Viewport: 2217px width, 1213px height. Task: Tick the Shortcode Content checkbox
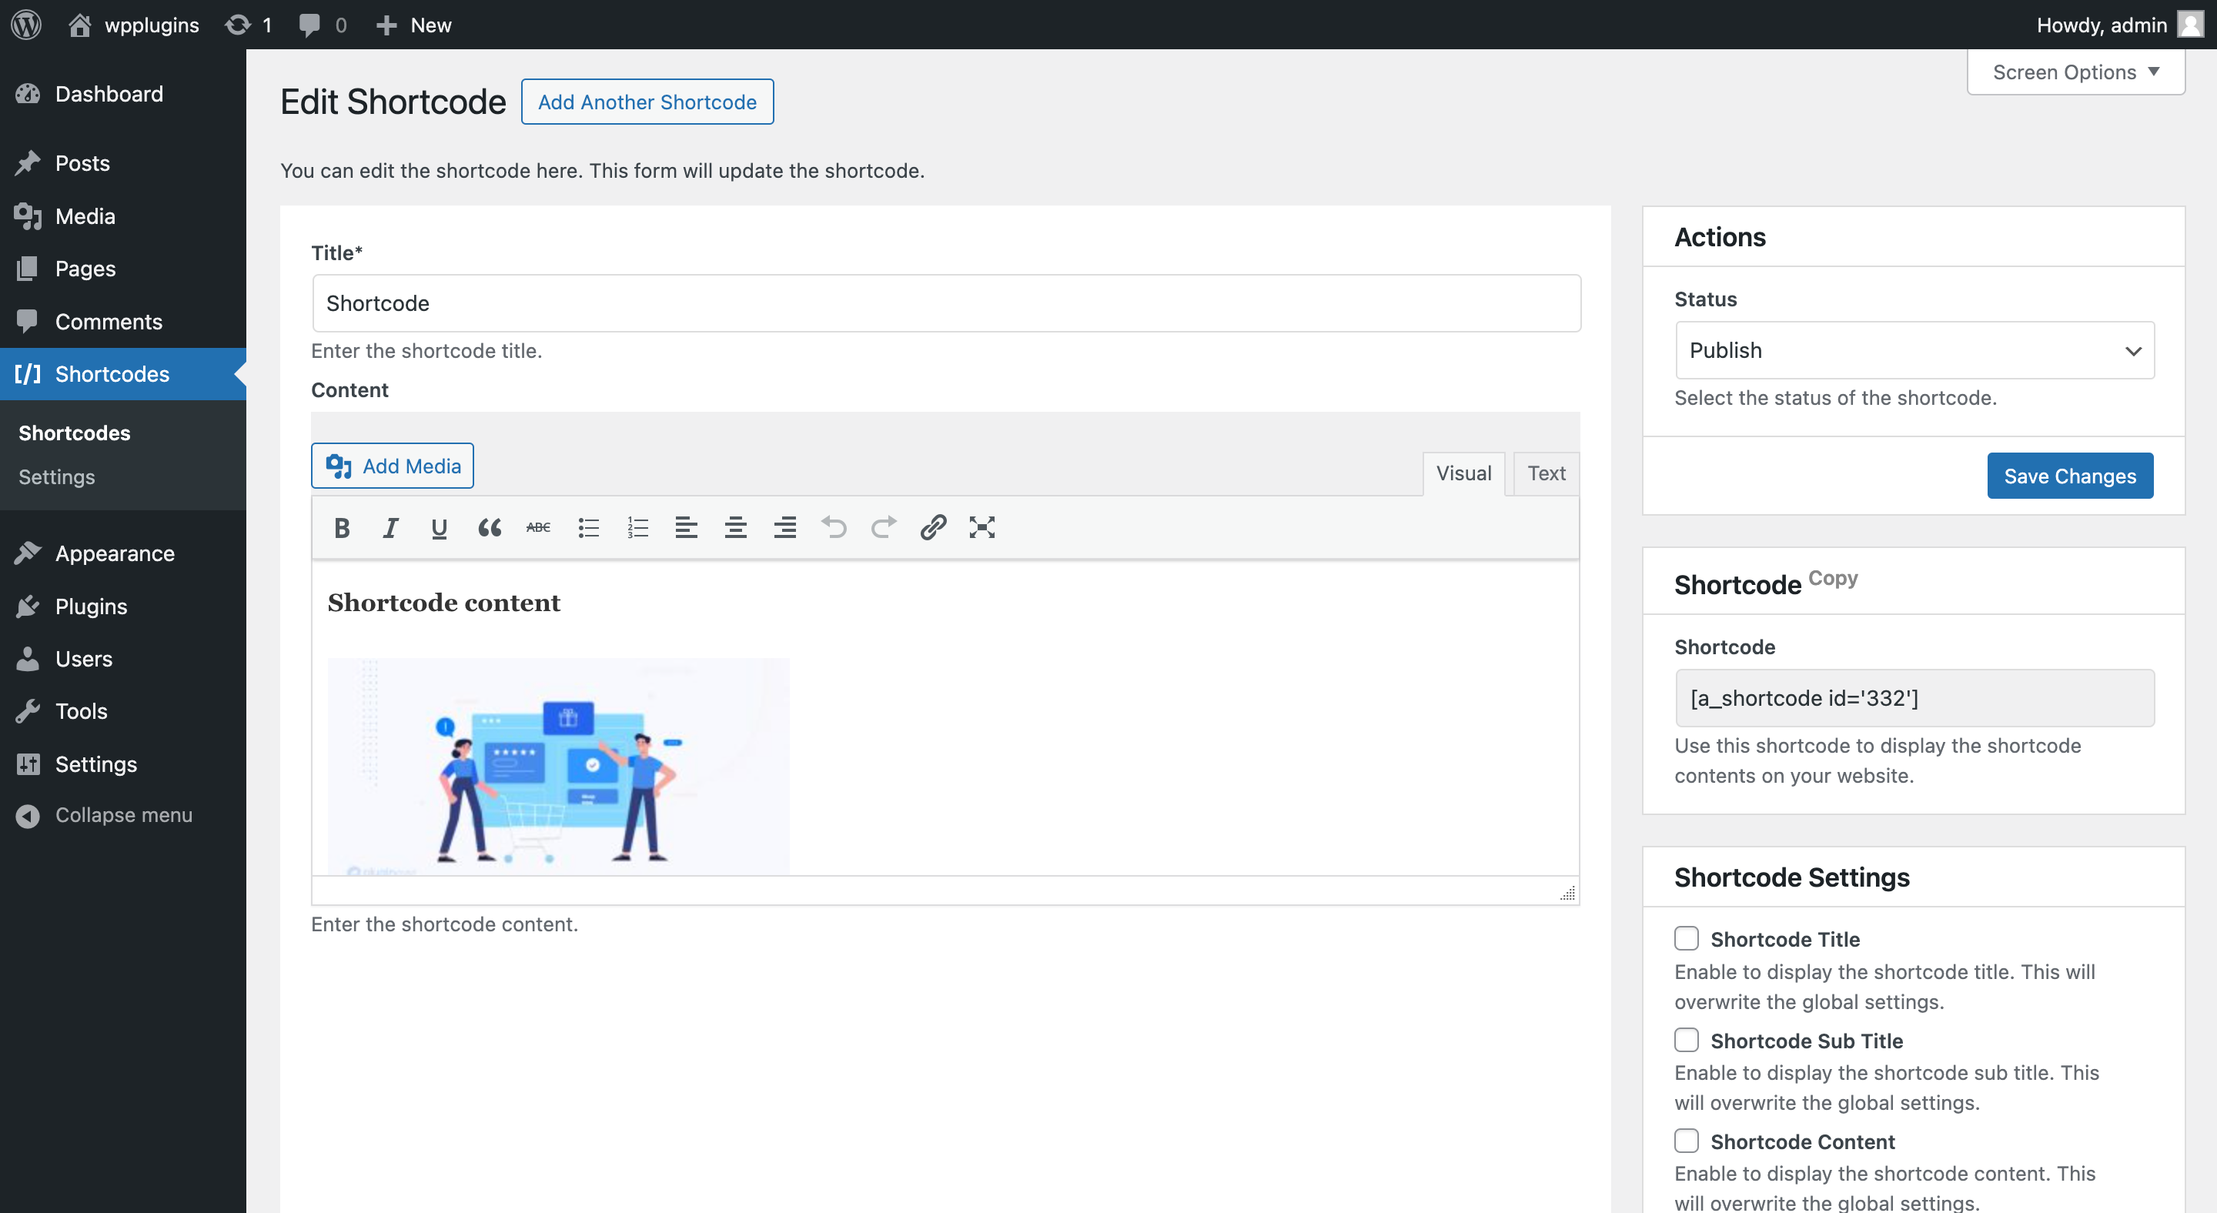[1686, 1140]
